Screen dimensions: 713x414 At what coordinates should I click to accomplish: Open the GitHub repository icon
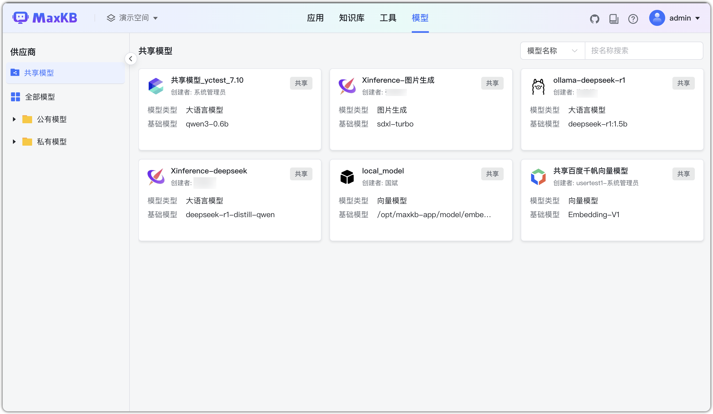pyautogui.click(x=594, y=19)
